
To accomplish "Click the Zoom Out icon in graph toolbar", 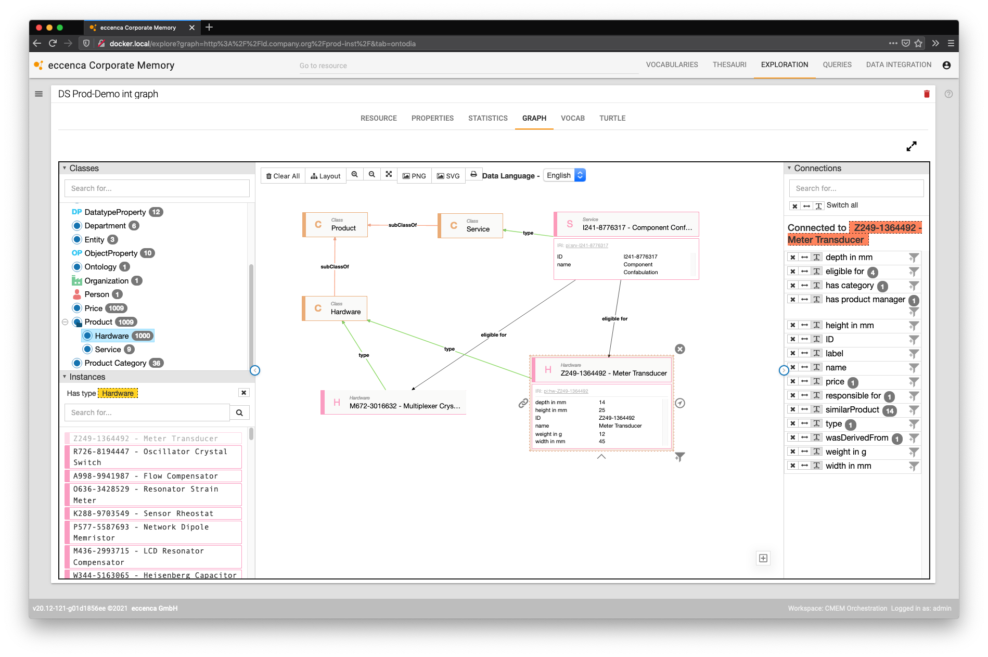I will coord(372,175).
